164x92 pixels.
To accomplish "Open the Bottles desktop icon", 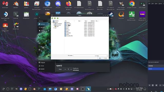I will [26, 5].
